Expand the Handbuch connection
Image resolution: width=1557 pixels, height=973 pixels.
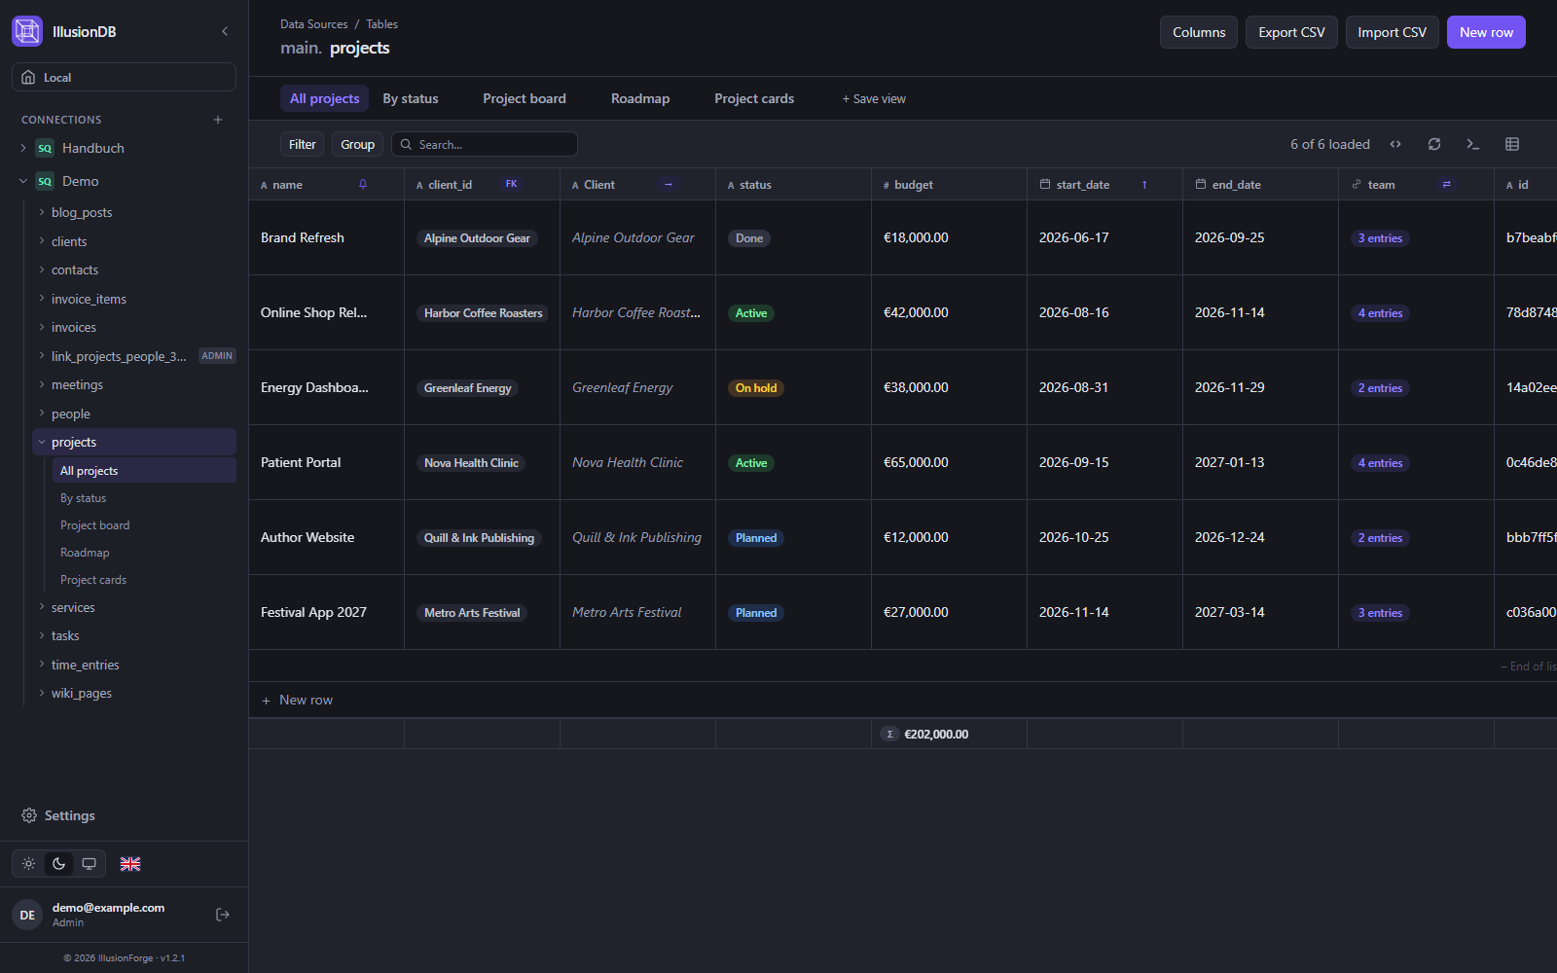[23, 148]
